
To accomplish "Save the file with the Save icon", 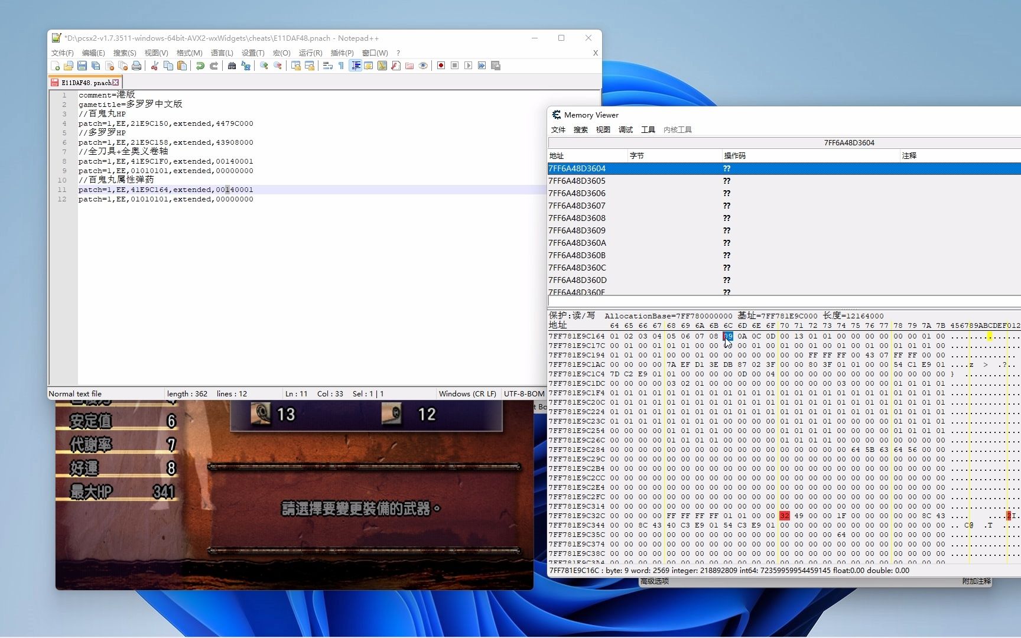I will click(x=82, y=66).
